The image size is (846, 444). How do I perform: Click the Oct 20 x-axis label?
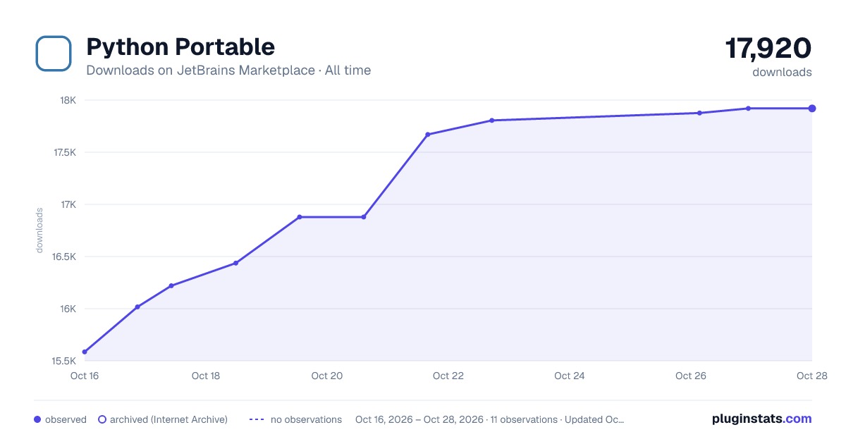(x=327, y=376)
